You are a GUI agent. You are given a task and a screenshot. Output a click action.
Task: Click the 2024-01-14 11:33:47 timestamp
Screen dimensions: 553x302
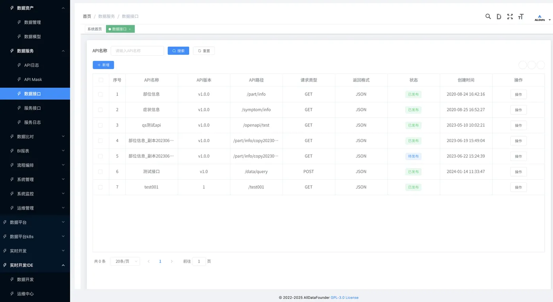(x=466, y=172)
